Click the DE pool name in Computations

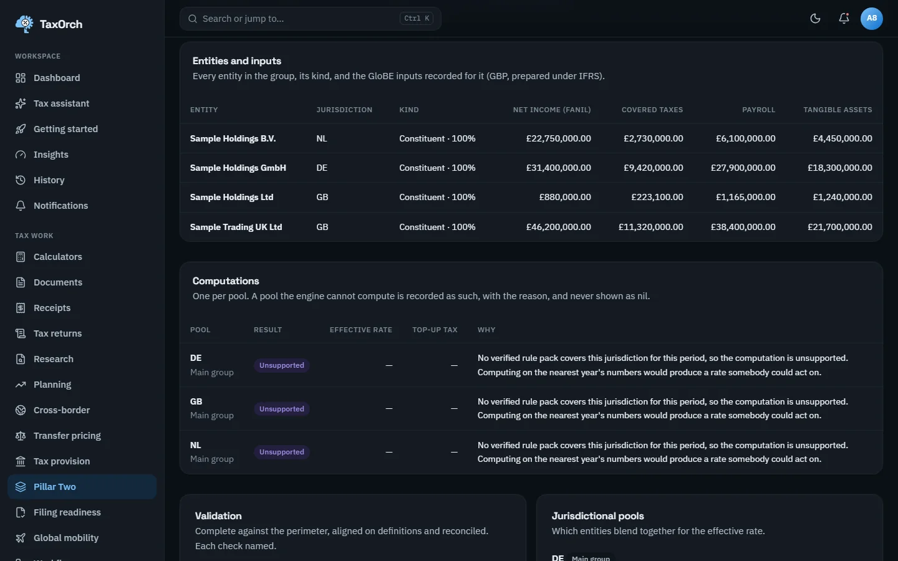(x=196, y=358)
